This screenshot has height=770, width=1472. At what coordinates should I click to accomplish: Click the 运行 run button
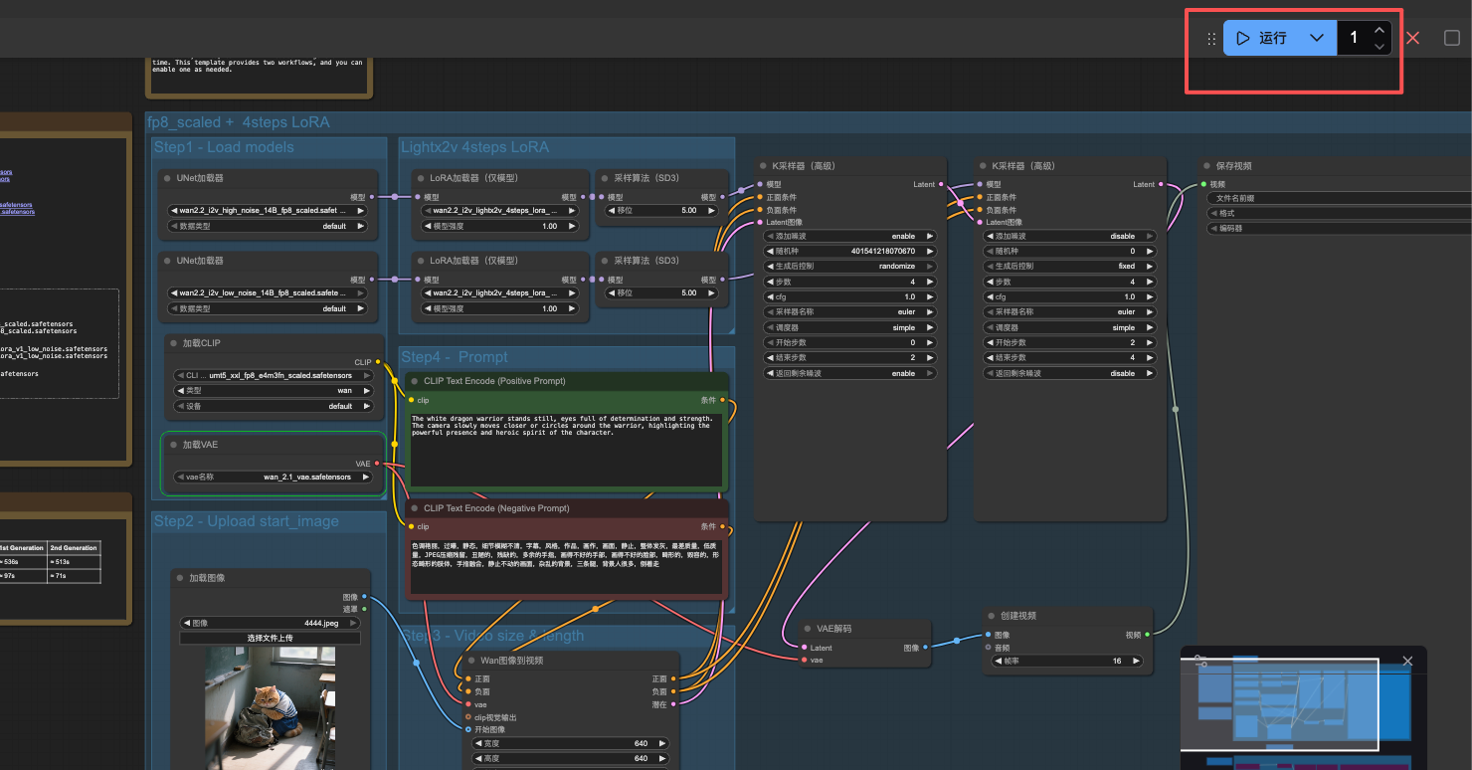pos(1263,38)
